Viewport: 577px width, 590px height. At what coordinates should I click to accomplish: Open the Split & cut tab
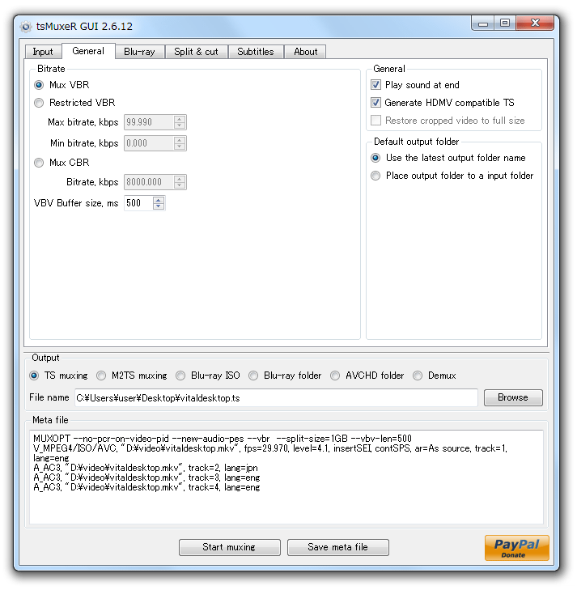pyautogui.click(x=196, y=52)
